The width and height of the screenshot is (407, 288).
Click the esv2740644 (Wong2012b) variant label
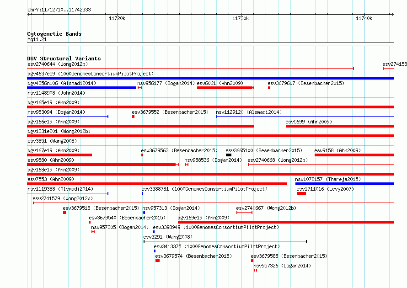click(x=58, y=64)
